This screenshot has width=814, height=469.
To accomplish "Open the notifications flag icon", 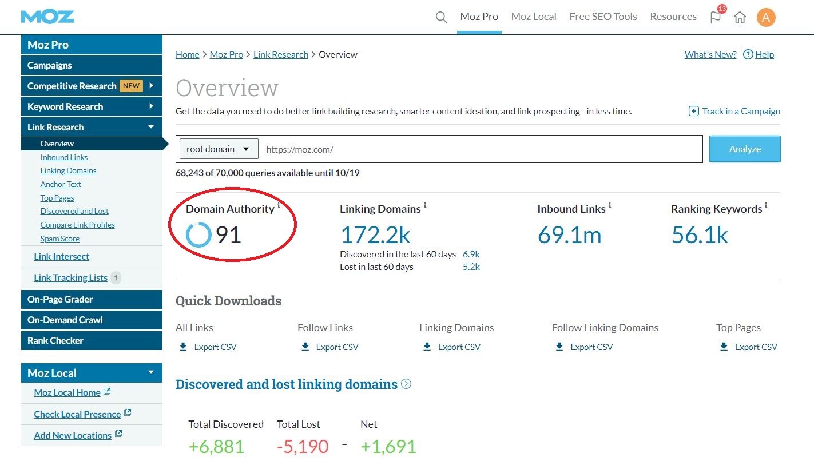I will (x=716, y=17).
